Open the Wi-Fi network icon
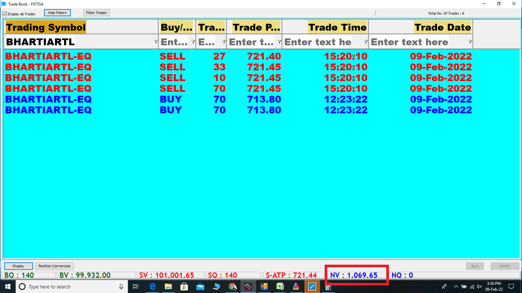Image resolution: width=522 pixels, height=293 pixels. coord(472,286)
